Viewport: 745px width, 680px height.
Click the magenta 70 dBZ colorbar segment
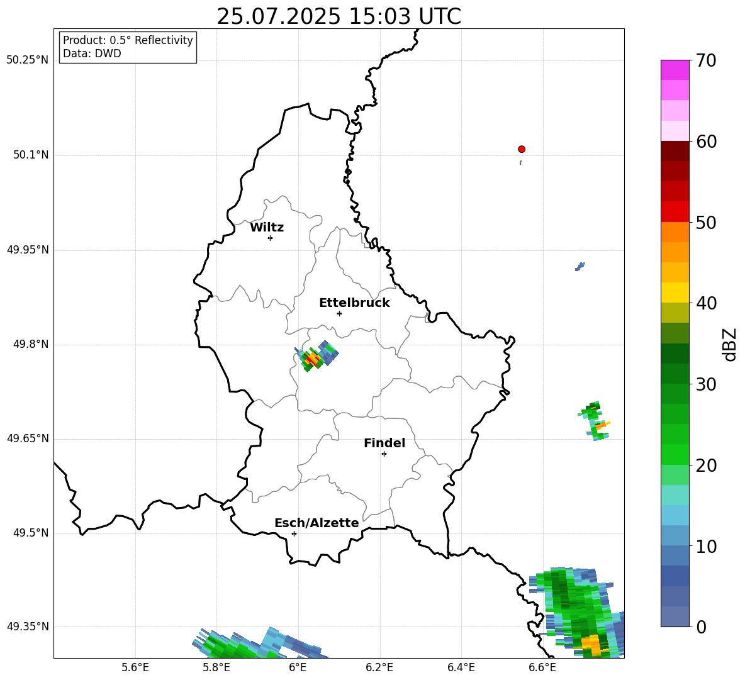[x=675, y=70]
